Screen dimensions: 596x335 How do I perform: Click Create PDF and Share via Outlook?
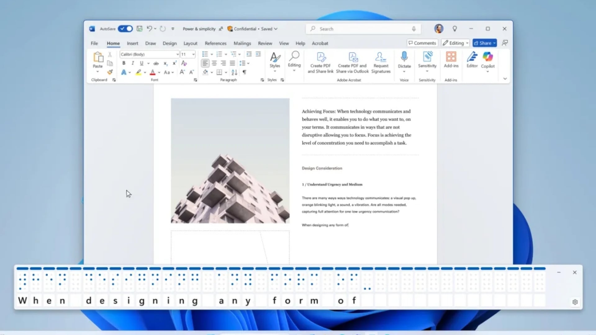pos(352,63)
